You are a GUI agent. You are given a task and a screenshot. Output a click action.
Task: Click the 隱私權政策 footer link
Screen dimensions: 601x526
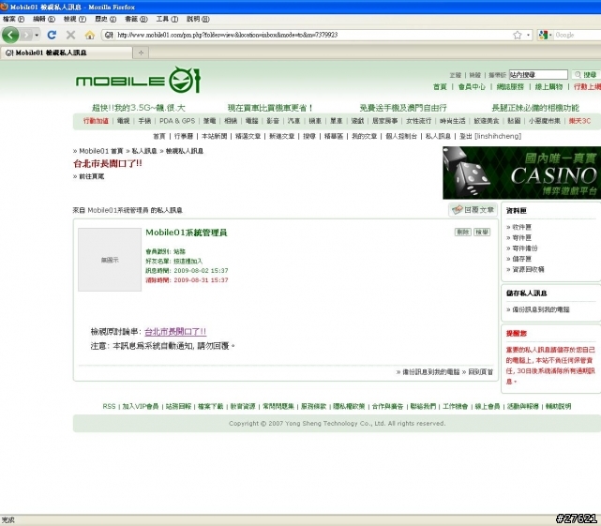[349, 406]
